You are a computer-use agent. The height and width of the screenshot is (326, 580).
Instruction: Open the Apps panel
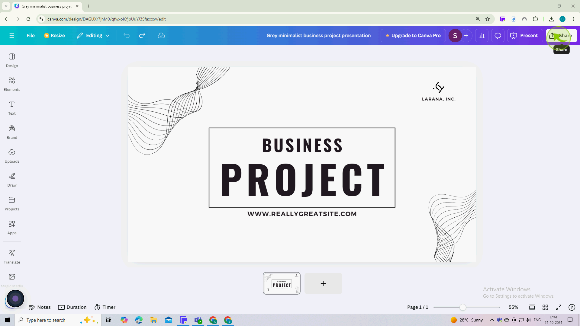coord(12,228)
